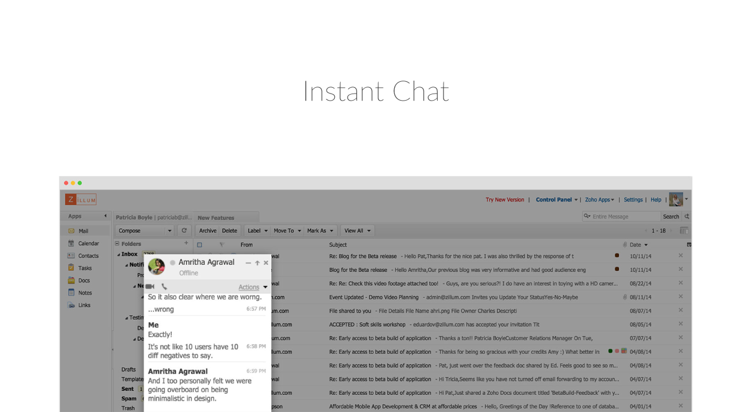Refresh the mail list
The image size is (753, 412).
pos(184,231)
